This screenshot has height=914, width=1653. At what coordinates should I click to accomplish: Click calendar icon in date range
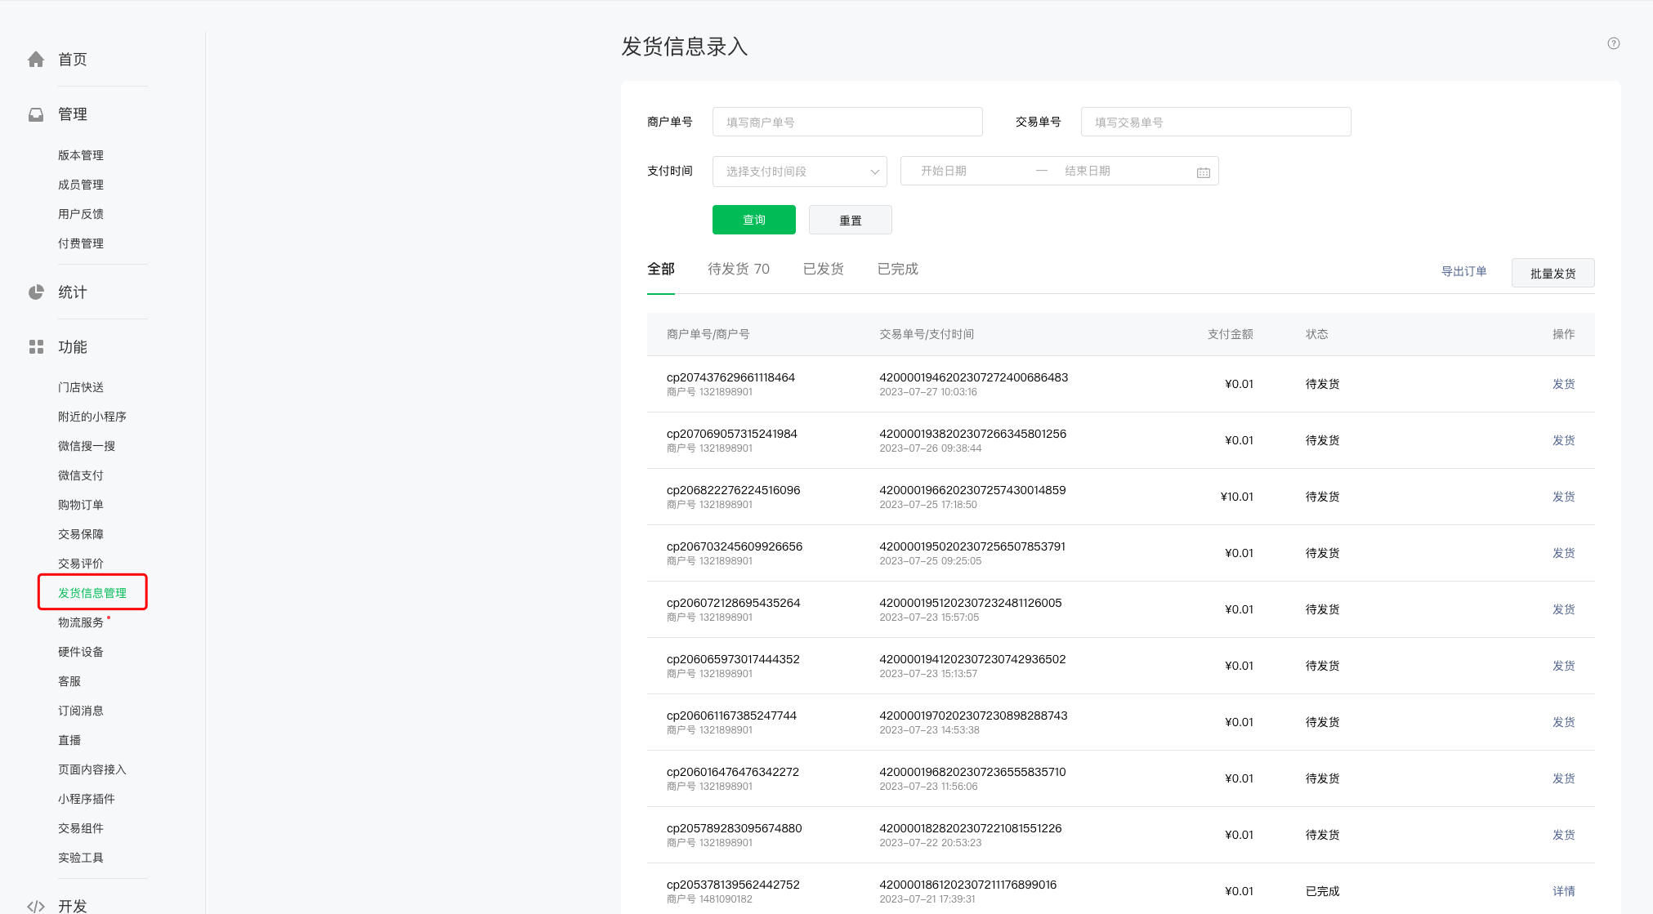point(1203,172)
